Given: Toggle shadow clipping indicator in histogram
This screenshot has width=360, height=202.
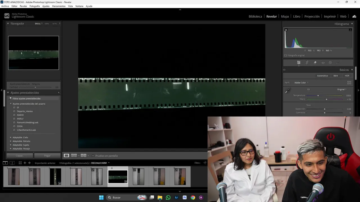Looking at the screenshot, I should point(286,30).
